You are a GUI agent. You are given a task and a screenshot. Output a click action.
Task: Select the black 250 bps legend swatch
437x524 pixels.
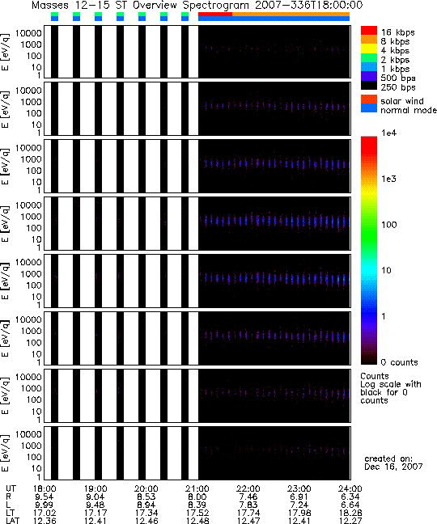coord(369,85)
